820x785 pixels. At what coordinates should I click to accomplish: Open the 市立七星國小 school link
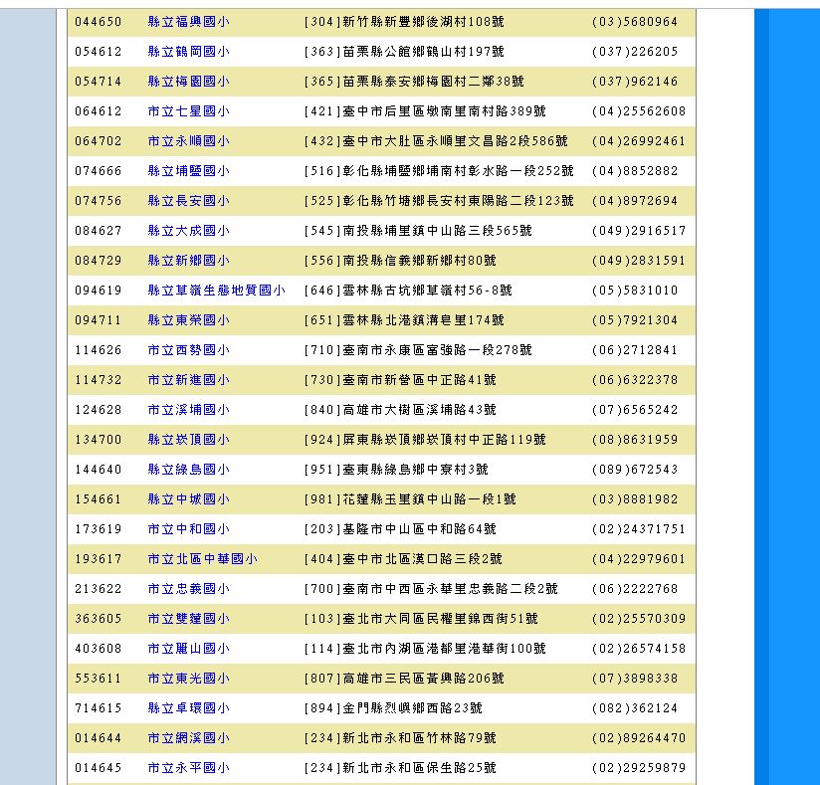pos(188,111)
